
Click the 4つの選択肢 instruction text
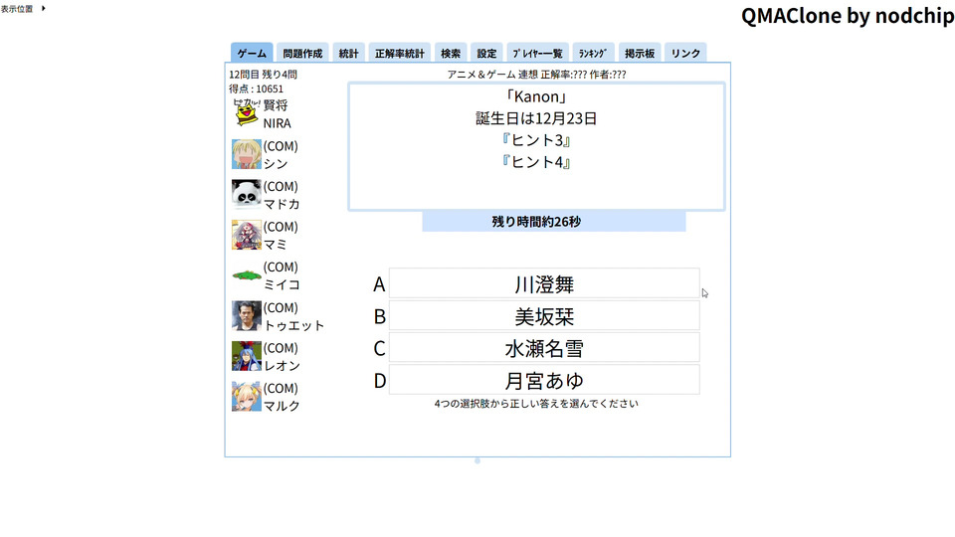tap(536, 403)
